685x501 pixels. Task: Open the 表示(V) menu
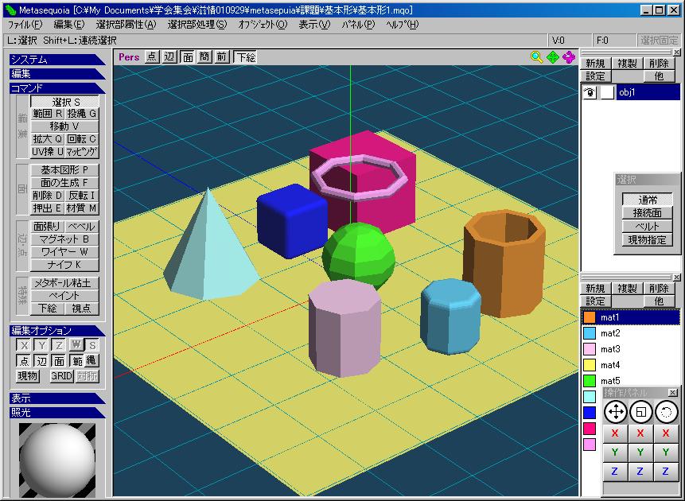pyautogui.click(x=314, y=25)
